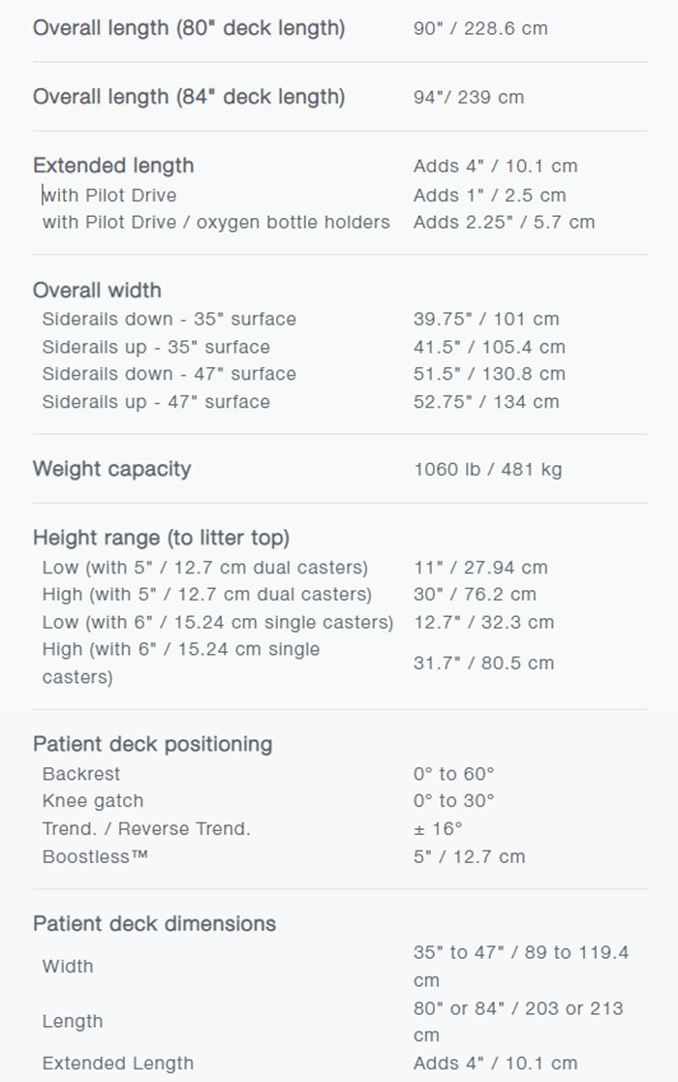Image resolution: width=678 pixels, height=1082 pixels.
Task: Select "Height range (to litter top)" heading
Action: 161,538
